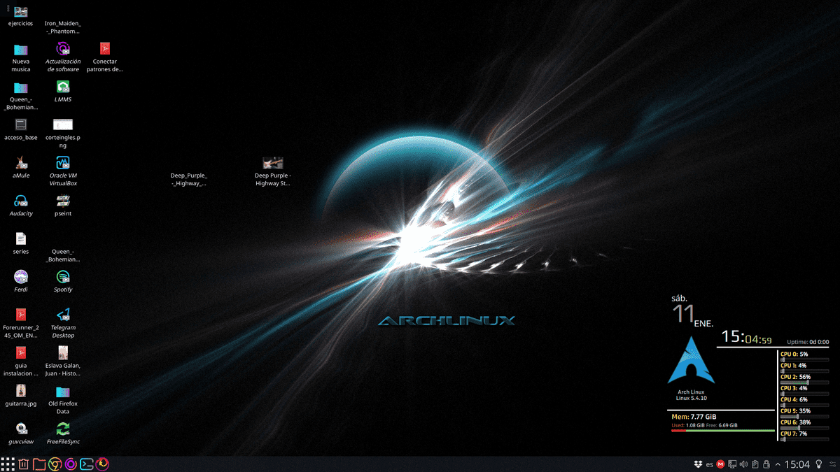
Task: Open the application launcher grid icon
Action: click(x=8, y=464)
